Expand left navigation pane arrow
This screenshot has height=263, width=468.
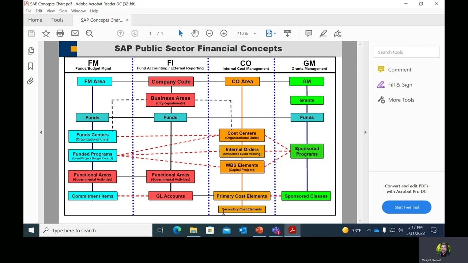pos(41,132)
